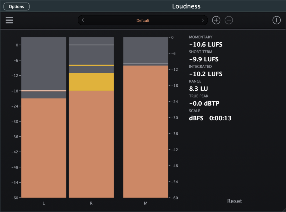Click the SCALE label

point(194,111)
